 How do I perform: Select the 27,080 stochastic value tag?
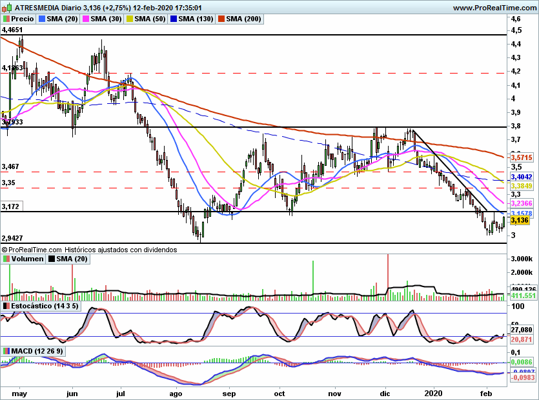click(522, 330)
